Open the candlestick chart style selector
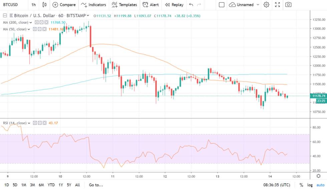 (x=44, y=5)
